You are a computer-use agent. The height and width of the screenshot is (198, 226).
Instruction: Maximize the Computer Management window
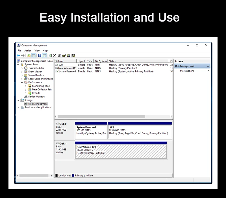(x=197, y=45)
